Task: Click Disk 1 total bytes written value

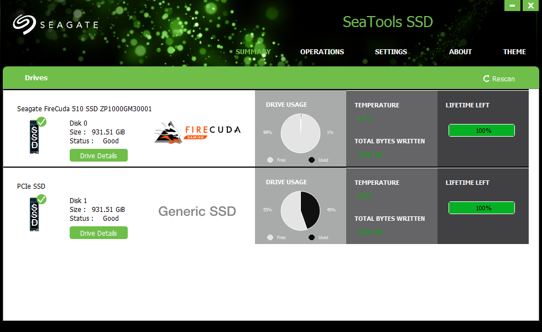Action: 369,232
